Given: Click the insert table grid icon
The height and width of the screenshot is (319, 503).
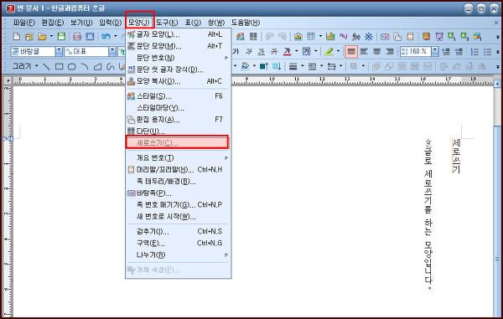Looking at the screenshot, I should 311,36.
